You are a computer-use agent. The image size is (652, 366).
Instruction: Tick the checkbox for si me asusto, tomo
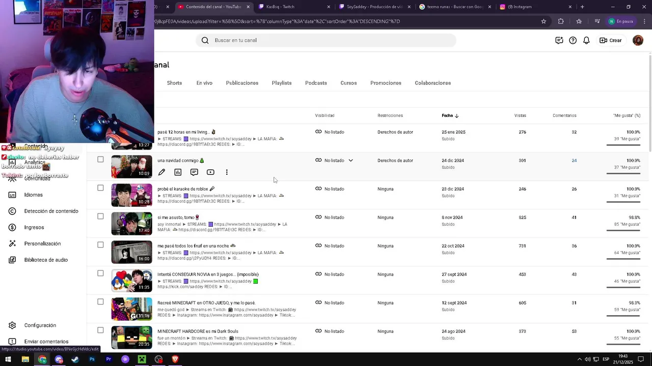click(x=100, y=217)
